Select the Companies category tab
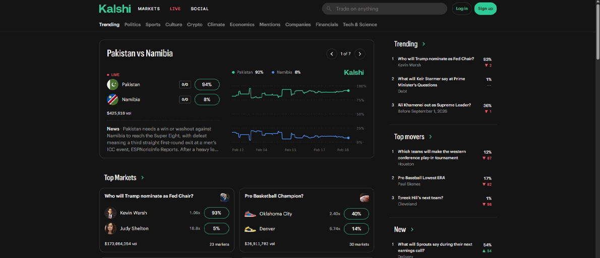The image size is (600, 258). click(x=297, y=25)
